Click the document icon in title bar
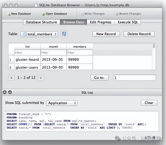Screen dimensions: 166x145 (36, 5)
